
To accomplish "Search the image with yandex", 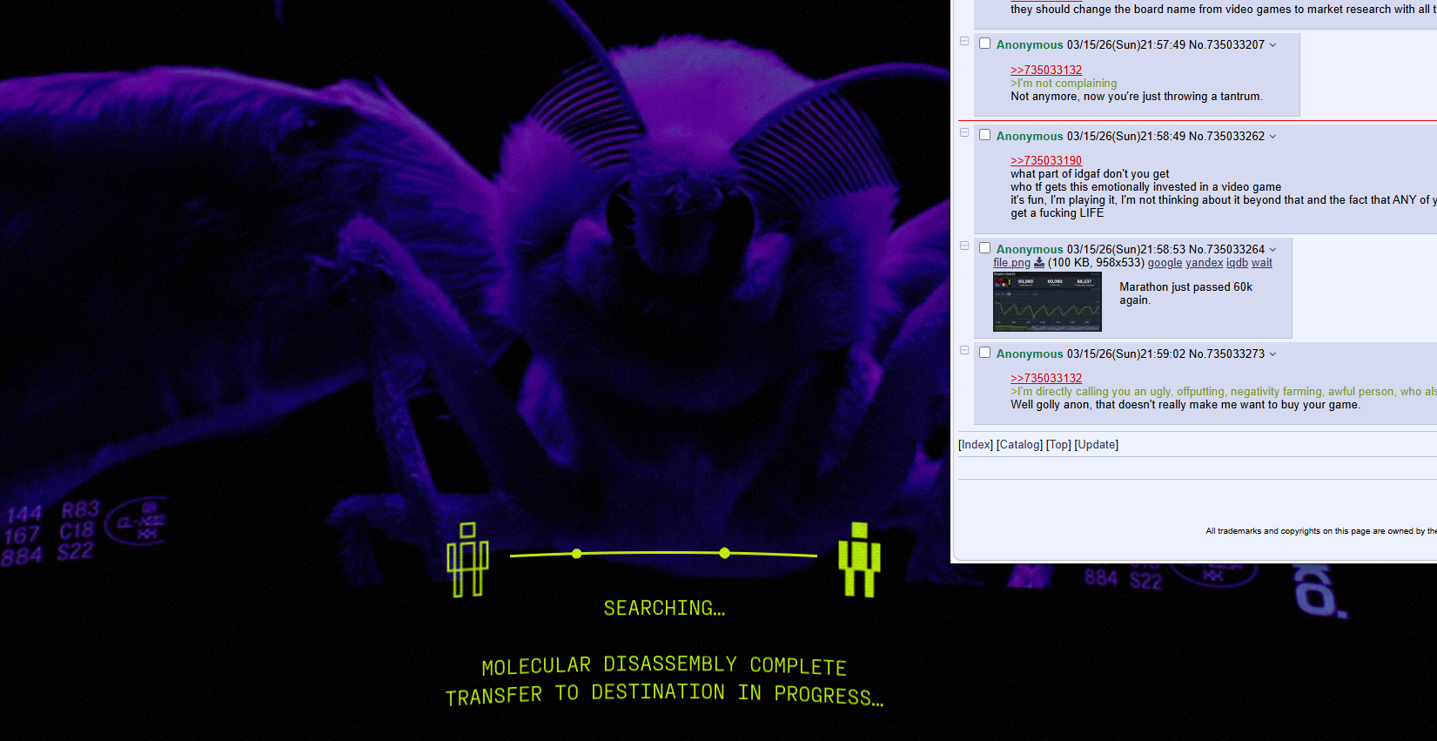I will (x=1204, y=263).
